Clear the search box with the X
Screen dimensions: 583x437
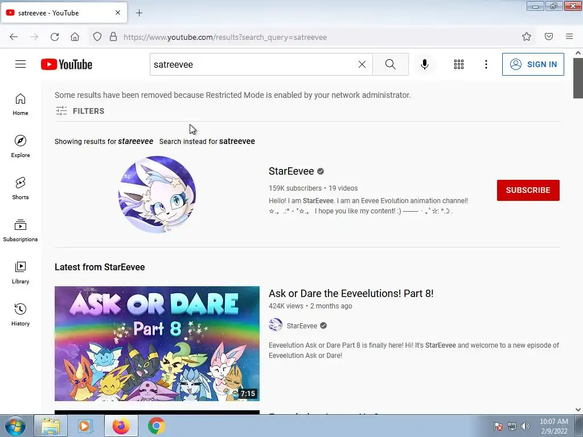[x=362, y=64]
